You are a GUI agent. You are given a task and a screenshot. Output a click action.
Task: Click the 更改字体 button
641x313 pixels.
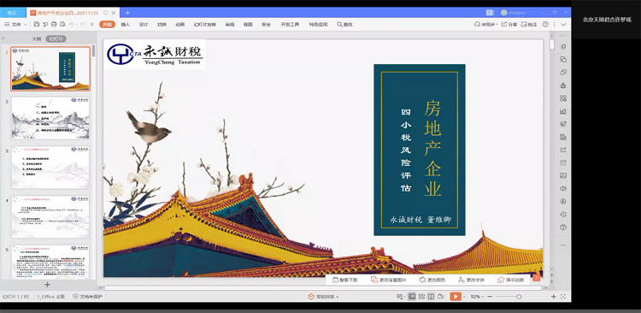[471, 280]
